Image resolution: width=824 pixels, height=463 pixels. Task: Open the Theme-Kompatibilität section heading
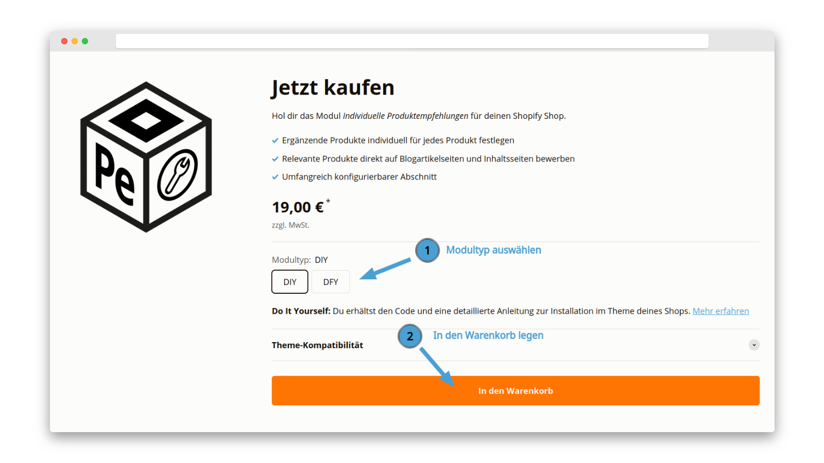coord(317,345)
